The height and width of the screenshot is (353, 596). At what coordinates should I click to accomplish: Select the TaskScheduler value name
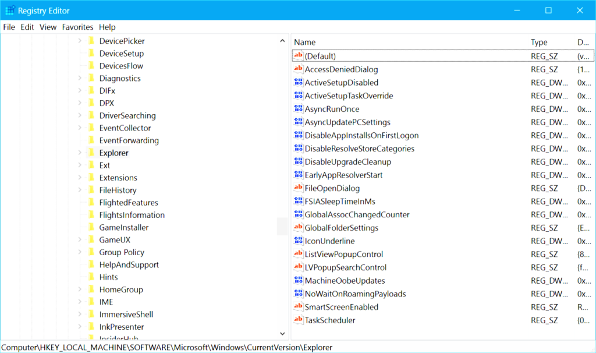329,320
